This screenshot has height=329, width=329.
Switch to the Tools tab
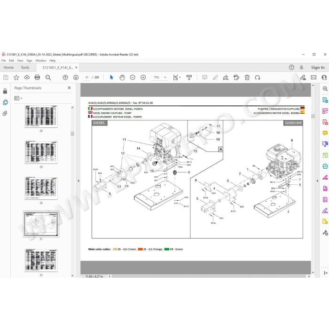[x=25, y=68]
